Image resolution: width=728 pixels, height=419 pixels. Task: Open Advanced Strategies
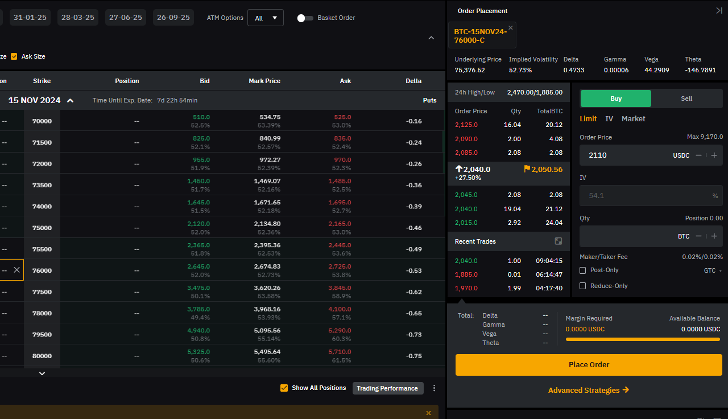point(589,390)
